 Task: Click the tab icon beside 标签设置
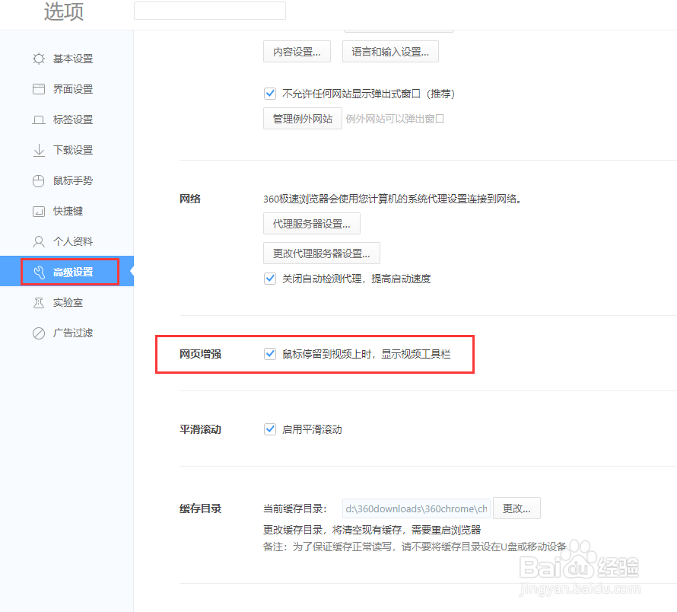39,120
